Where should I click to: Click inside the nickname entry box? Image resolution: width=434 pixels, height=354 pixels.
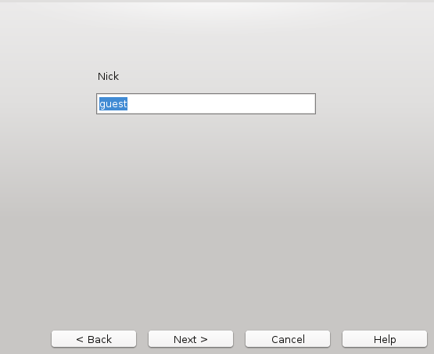206,103
